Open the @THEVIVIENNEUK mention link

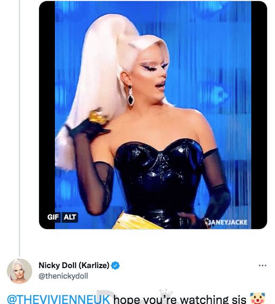(x=59, y=299)
